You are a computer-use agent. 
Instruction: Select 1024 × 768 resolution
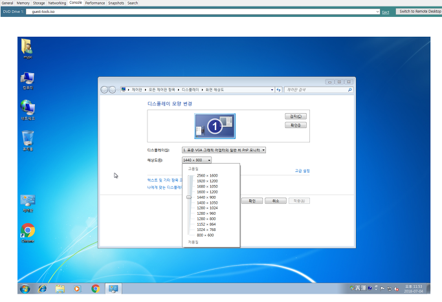click(x=206, y=230)
